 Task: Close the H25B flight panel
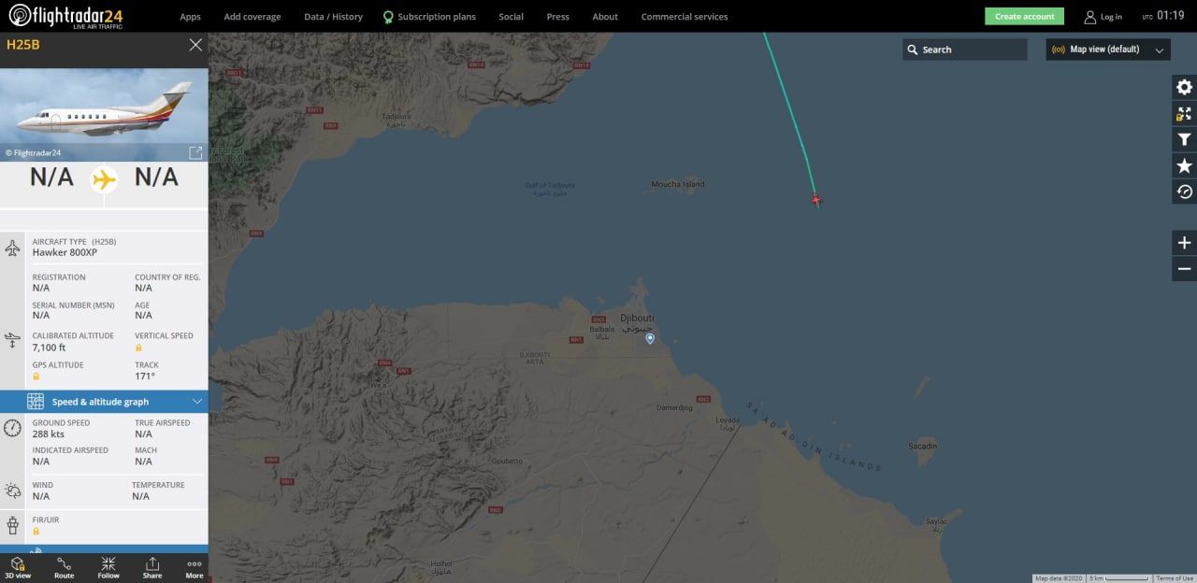click(195, 45)
